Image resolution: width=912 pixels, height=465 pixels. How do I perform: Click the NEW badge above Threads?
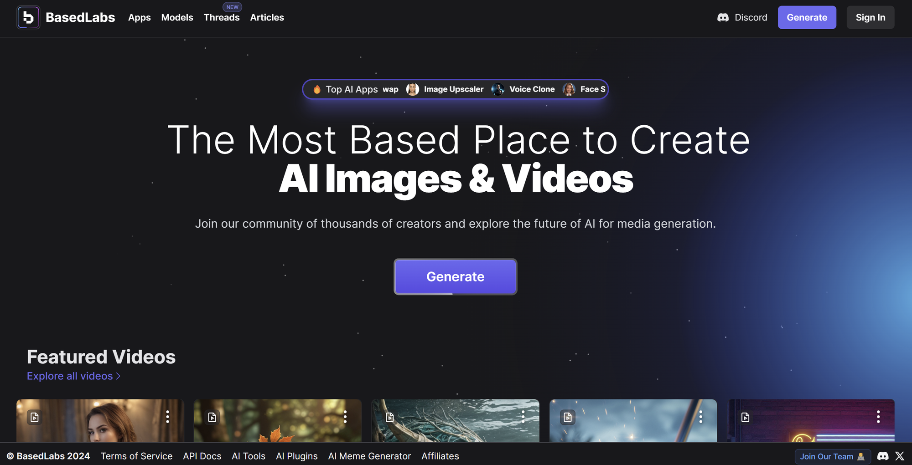coord(232,7)
